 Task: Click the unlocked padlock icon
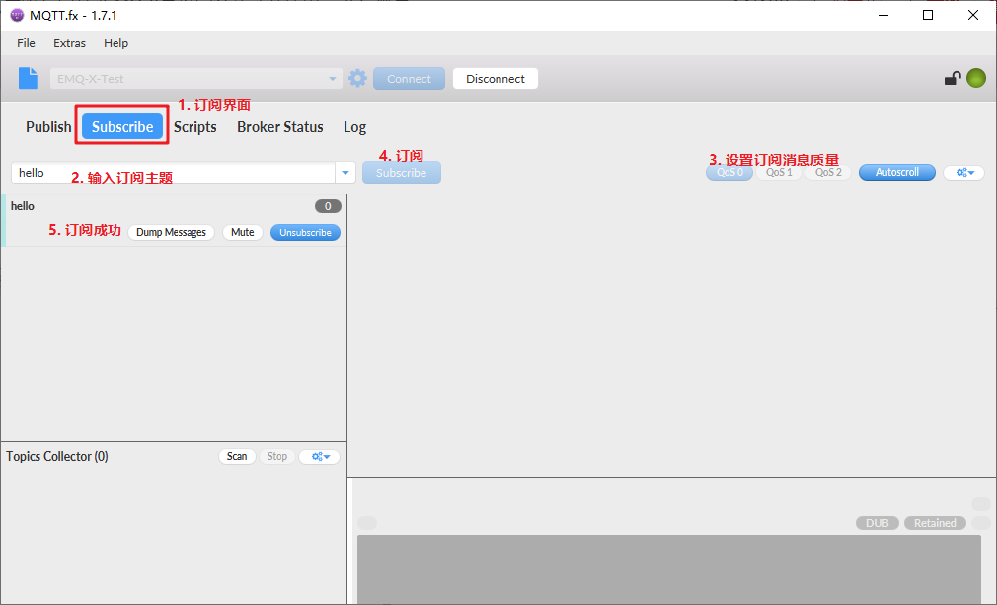click(x=952, y=78)
